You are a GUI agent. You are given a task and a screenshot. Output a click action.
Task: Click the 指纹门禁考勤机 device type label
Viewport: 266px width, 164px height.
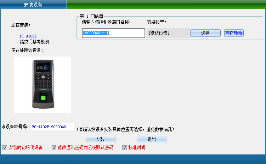point(34,42)
